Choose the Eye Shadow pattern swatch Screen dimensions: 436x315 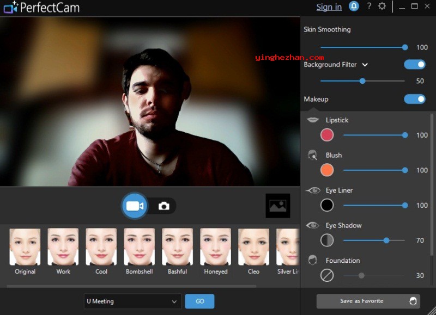[x=326, y=240]
